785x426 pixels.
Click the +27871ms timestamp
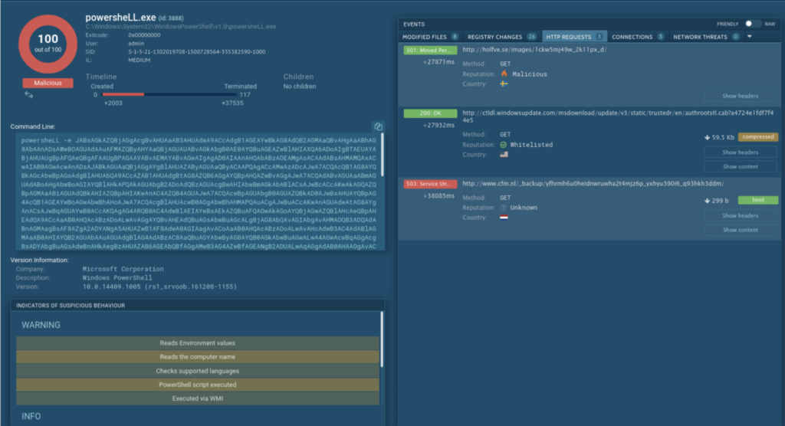point(438,62)
